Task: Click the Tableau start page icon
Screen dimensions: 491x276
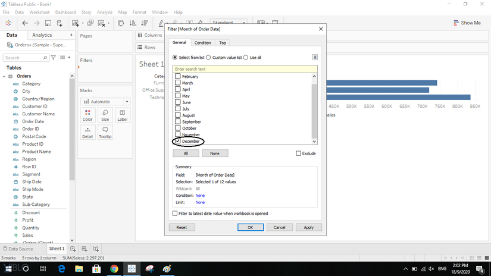Action: point(8,23)
